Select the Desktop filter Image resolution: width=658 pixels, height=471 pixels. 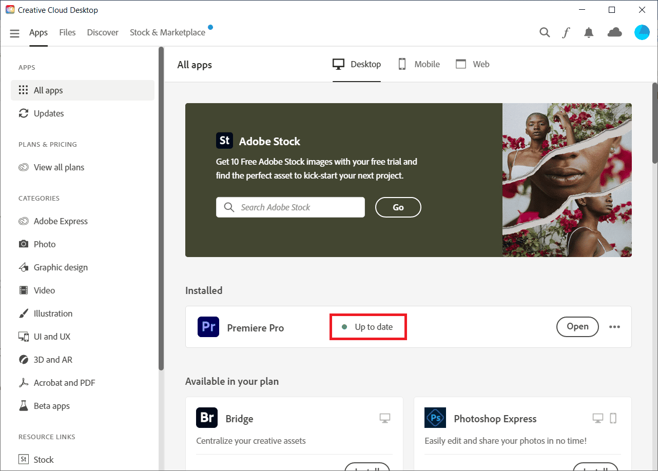pos(357,64)
